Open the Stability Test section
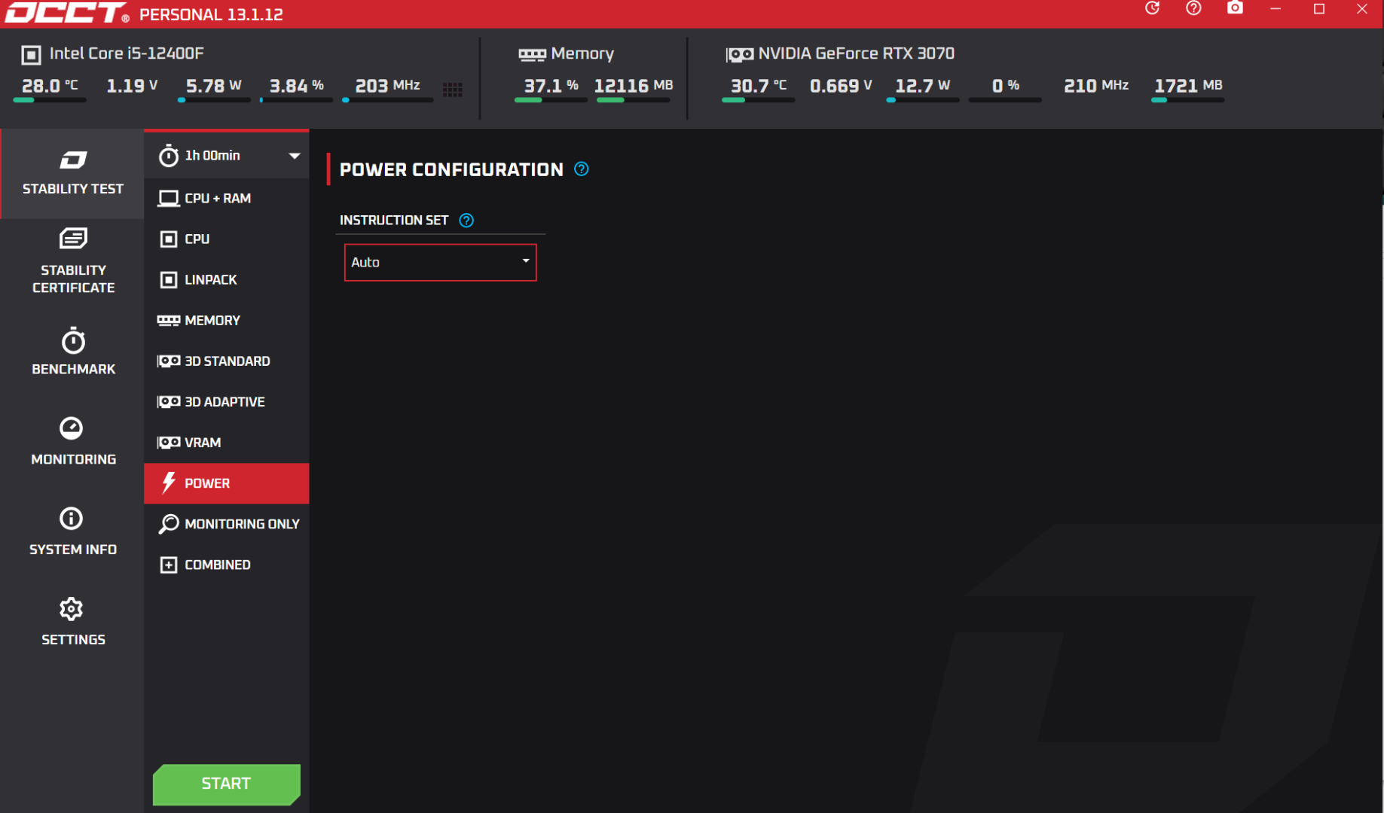1384x813 pixels. click(x=72, y=174)
